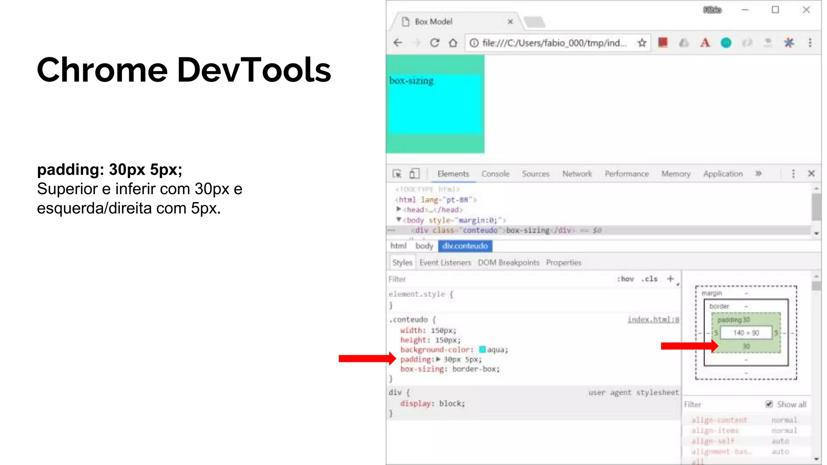Screen dimensions: 827x465
Task: Open the index.html:8 source link
Action: click(x=653, y=320)
